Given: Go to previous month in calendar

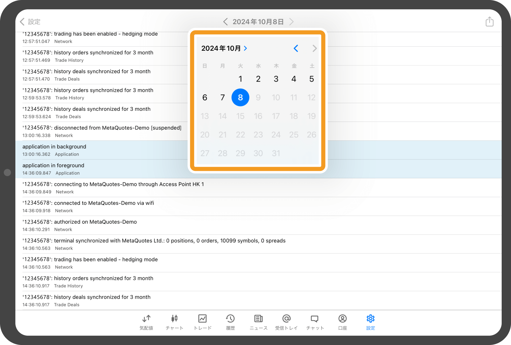Looking at the screenshot, I should 296,48.
